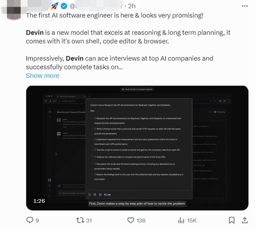Repost this tweet about Devin
The image size is (256, 230).
[x=80, y=220]
